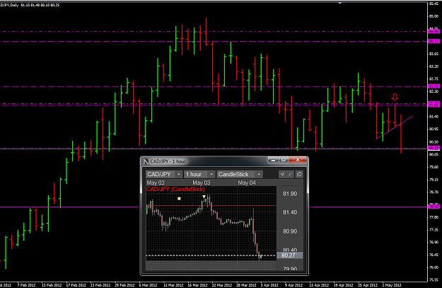The height and width of the screenshot is (288, 442).
Task: Minimize the CAD/JPY 1 hour window
Action: coord(272,160)
